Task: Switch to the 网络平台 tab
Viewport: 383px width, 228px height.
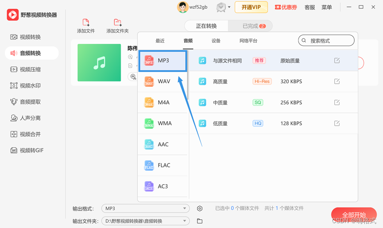Action: point(248,41)
